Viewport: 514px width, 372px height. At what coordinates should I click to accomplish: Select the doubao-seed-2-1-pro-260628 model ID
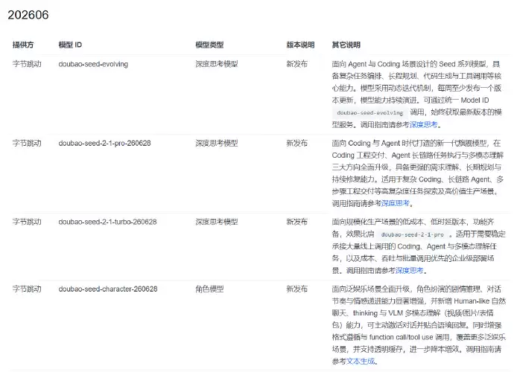tap(104, 143)
